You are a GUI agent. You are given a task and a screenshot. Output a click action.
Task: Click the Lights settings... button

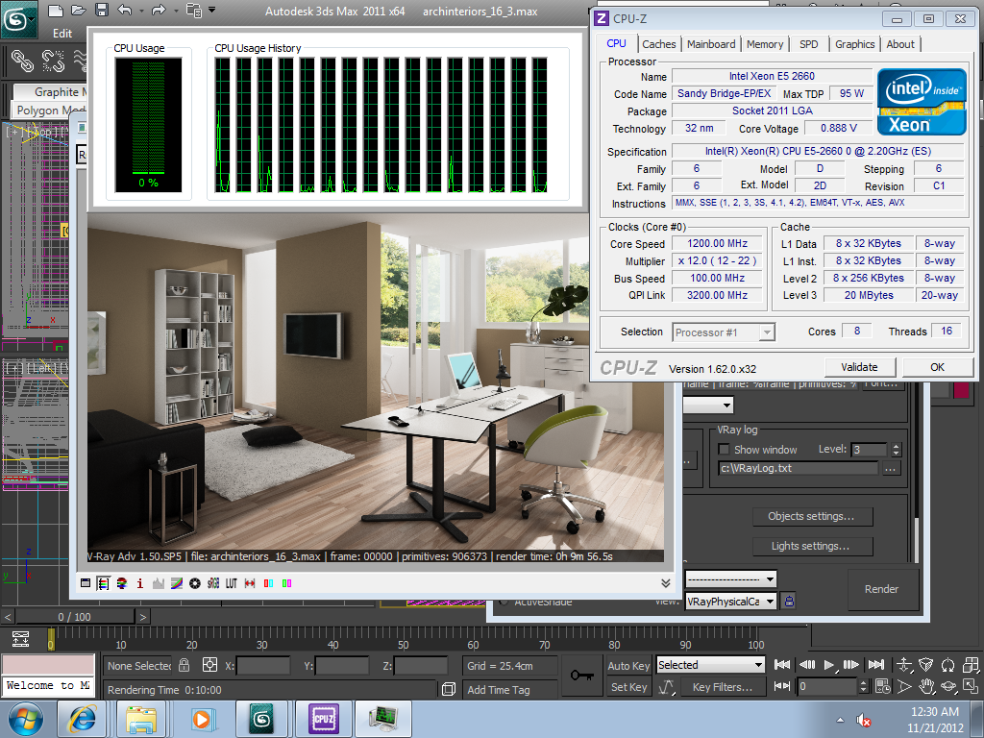[x=811, y=546]
